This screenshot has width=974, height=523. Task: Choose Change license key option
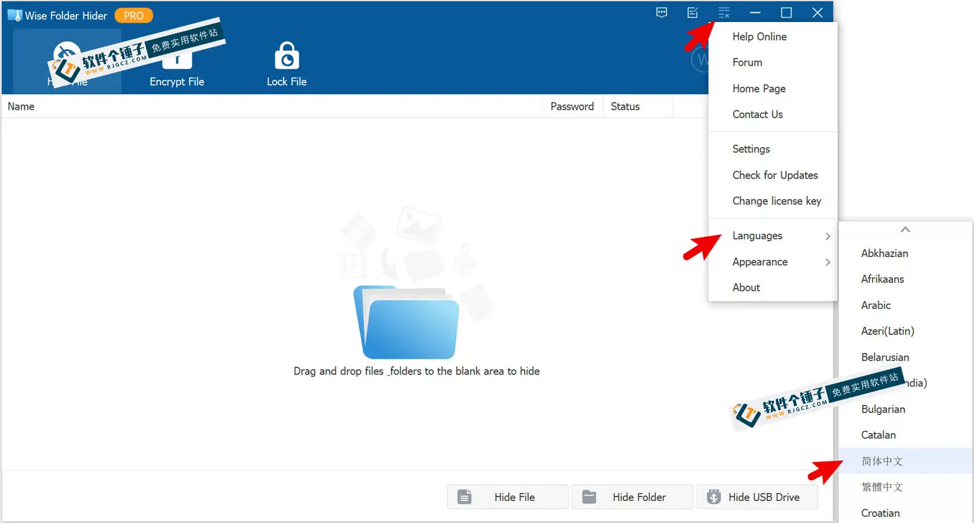[773, 201]
